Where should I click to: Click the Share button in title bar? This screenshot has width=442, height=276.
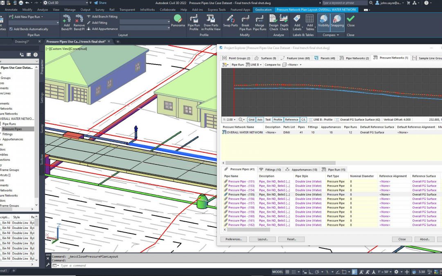coord(100,3)
